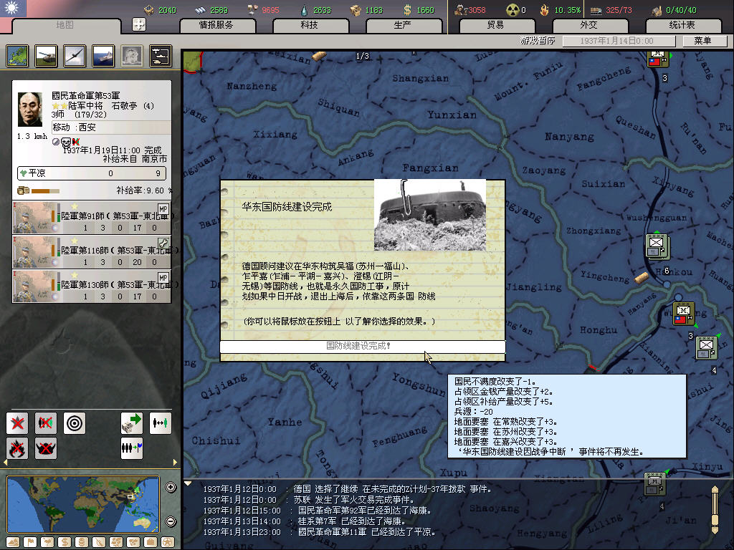Screen dimensions: 734x550
Task: Zoom in the minimap with plus icon
Action: click(x=171, y=488)
